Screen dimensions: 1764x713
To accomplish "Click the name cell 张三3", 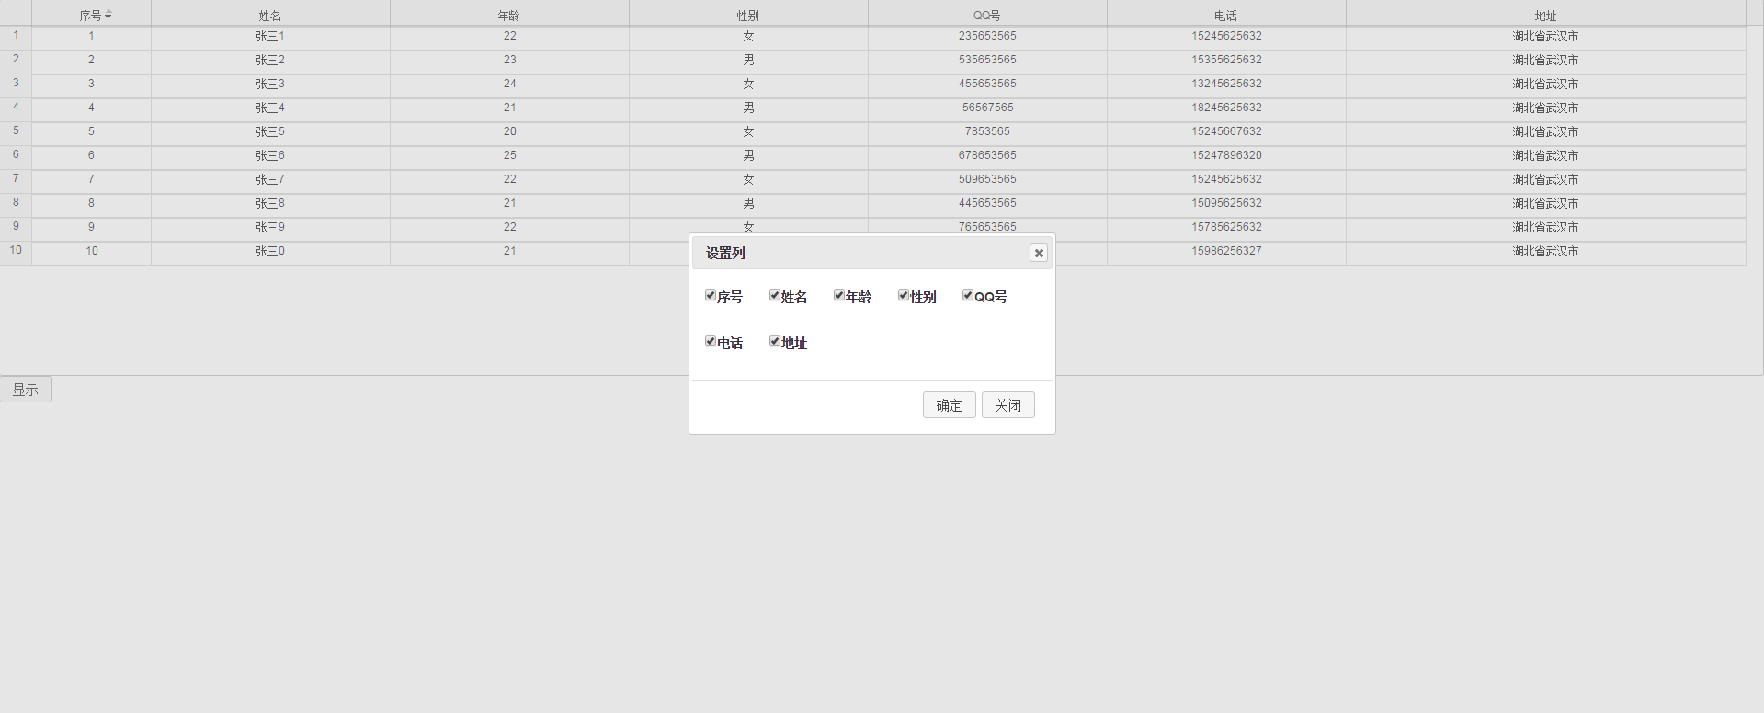I will tap(270, 84).
